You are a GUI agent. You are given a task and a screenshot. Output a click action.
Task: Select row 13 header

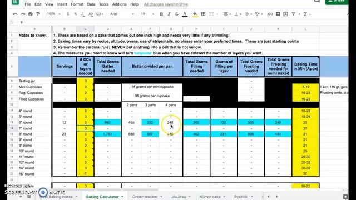coord(12,122)
